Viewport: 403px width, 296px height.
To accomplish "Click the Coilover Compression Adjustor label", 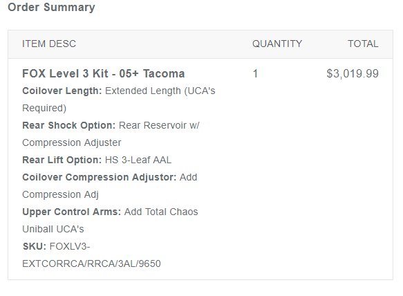I will pos(100,177).
